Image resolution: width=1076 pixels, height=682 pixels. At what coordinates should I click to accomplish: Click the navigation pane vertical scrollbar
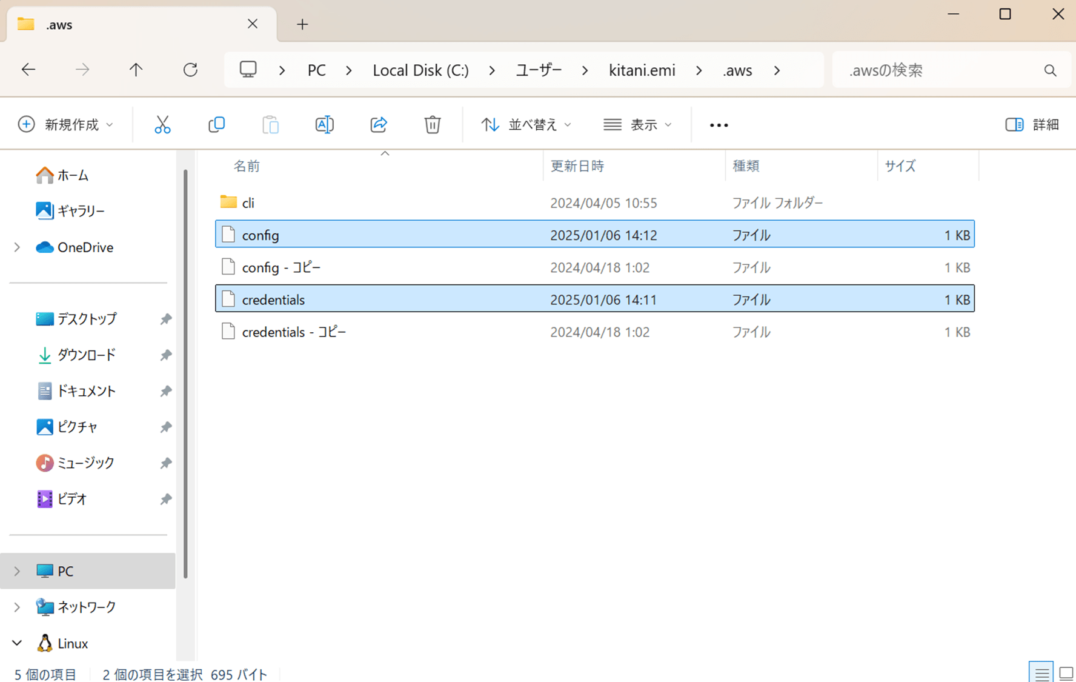185,373
